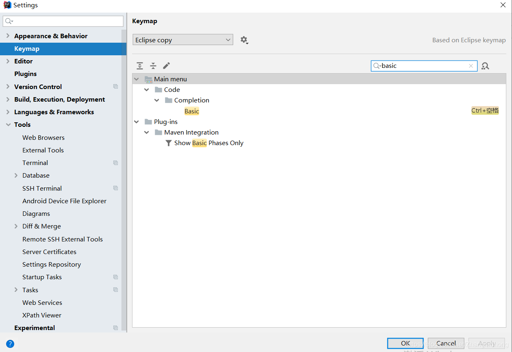Viewport: 512px width, 352px height.
Task: Expand the Database subsection
Action: click(x=16, y=175)
